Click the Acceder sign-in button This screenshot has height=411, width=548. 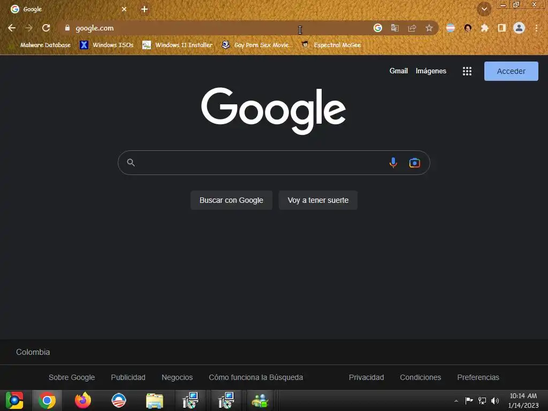click(511, 71)
